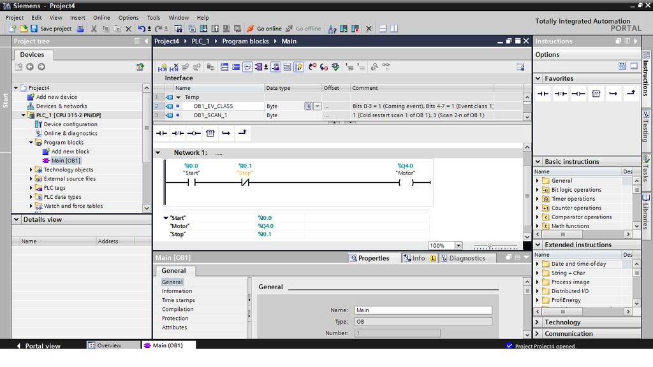The width and height of the screenshot is (653, 367).
Task: Select the 'Start' contact in Network 1
Action: pyautogui.click(x=191, y=182)
